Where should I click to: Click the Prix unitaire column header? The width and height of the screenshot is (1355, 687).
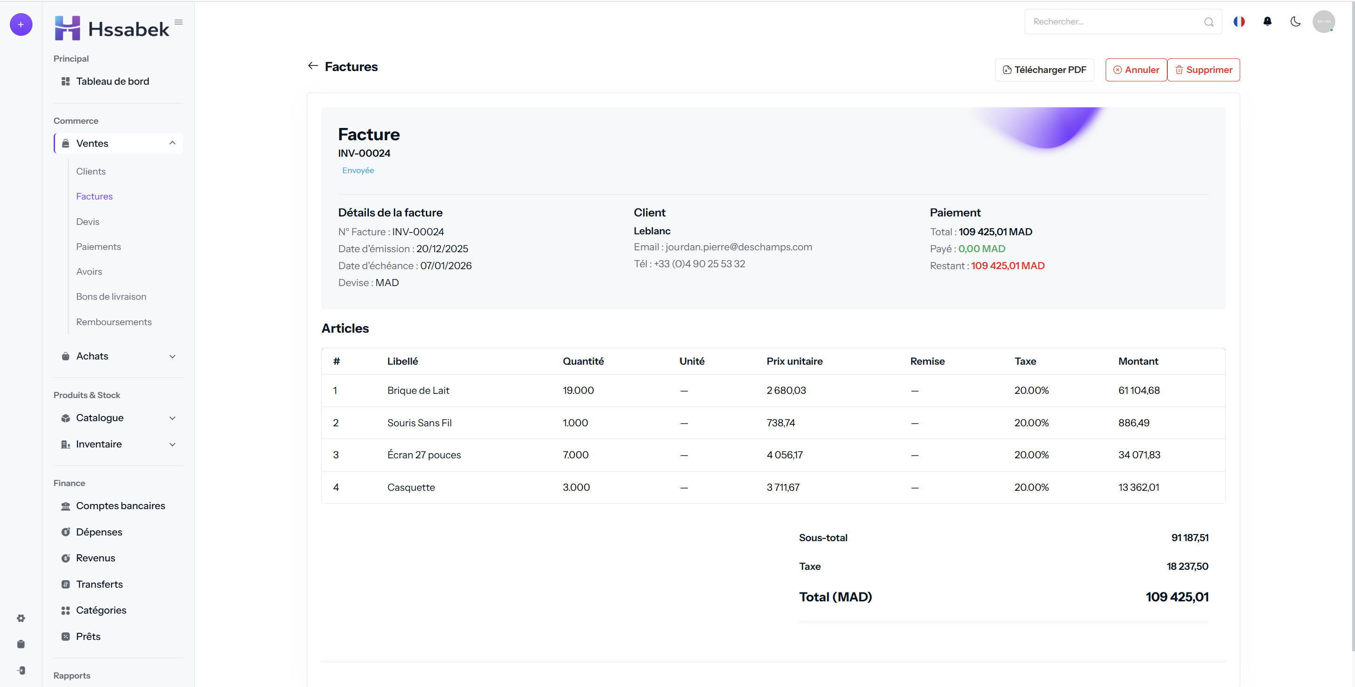click(x=794, y=361)
